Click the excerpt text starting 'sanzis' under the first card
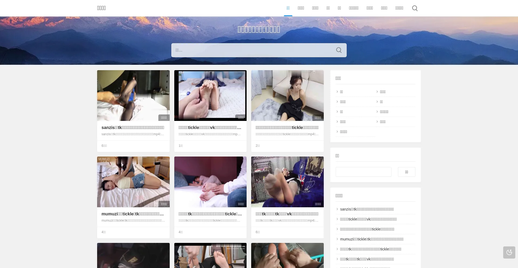Image resolution: width=518 pixels, height=268 pixels. point(133,134)
